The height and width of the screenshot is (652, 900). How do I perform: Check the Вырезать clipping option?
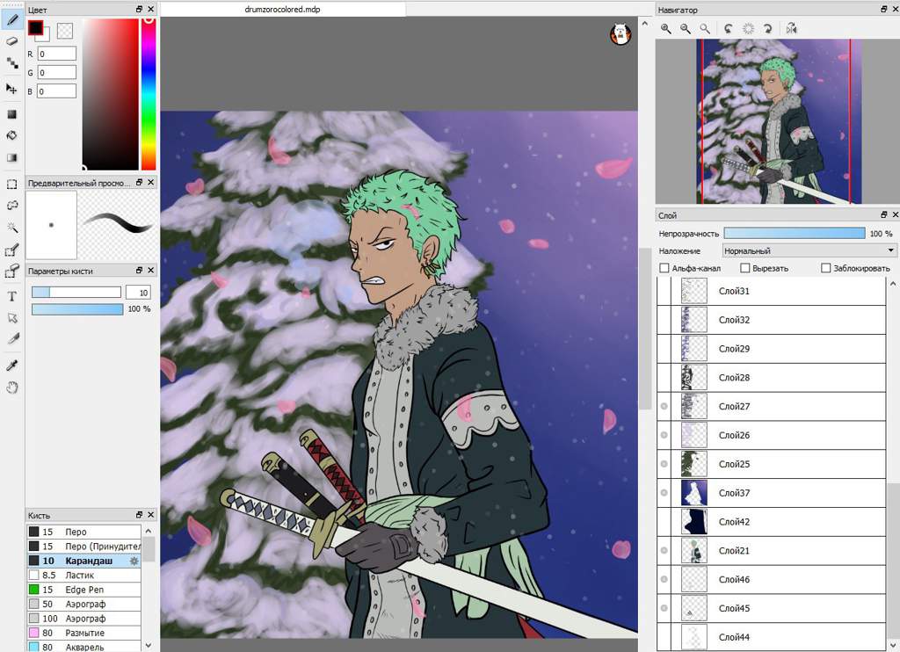pos(745,268)
